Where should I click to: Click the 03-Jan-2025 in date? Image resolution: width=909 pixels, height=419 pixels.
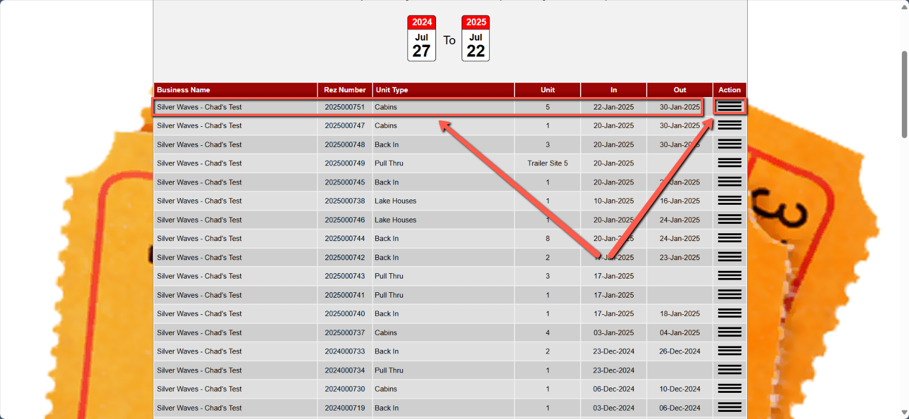coord(614,332)
